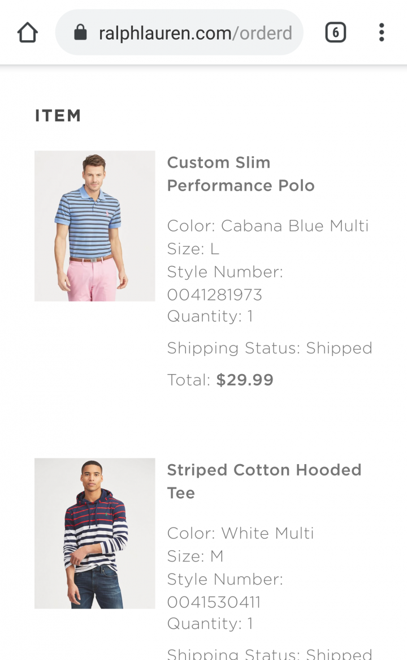Focus the ralphlauren.com address bar
This screenshot has width=407, height=660.
click(x=179, y=32)
